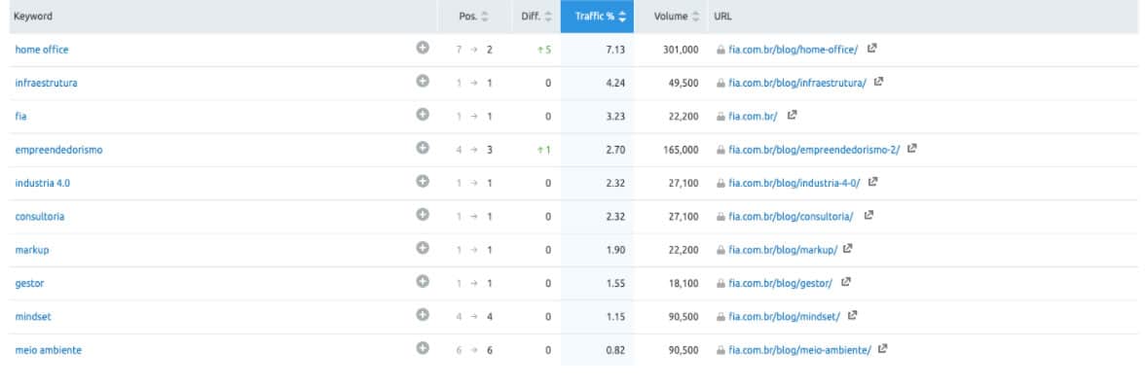
Task: Sort by the Pos. column
Action: [474, 16]
